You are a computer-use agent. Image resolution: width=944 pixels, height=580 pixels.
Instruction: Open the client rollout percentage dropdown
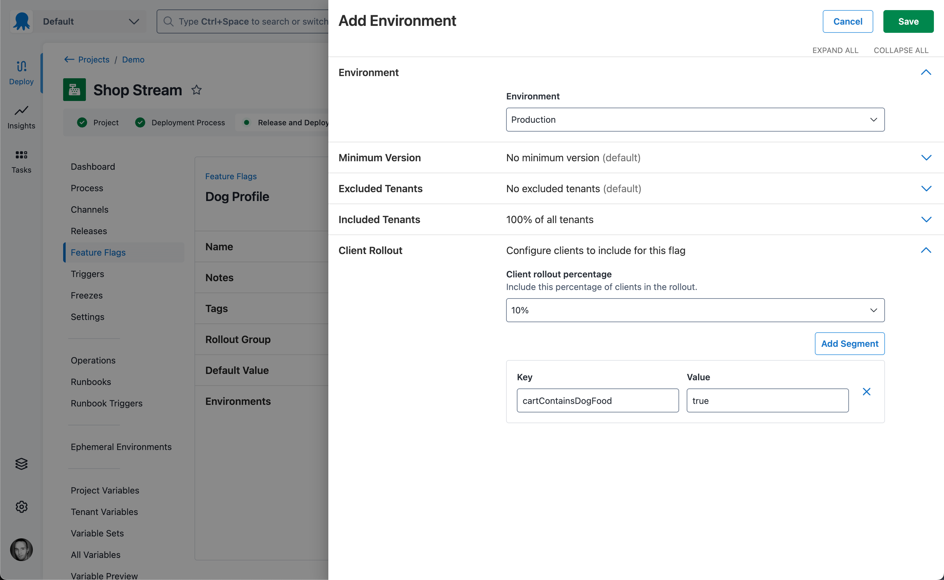click(x=695, y=310)
